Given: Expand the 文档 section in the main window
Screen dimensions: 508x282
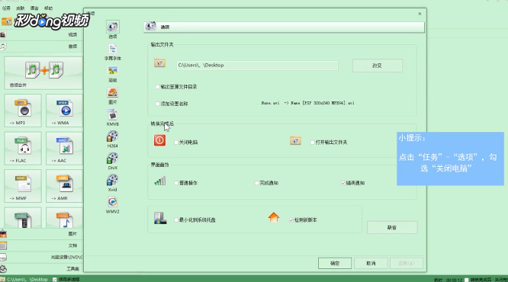Looking at the screenshot, I should tap(41, 245).
